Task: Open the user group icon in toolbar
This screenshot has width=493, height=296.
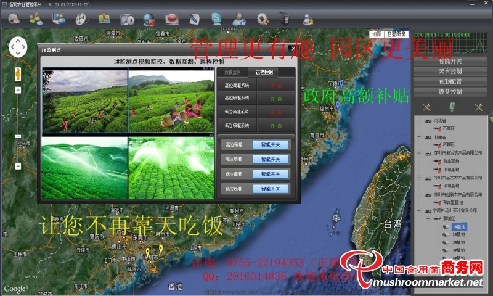Action: pos(36,19)
